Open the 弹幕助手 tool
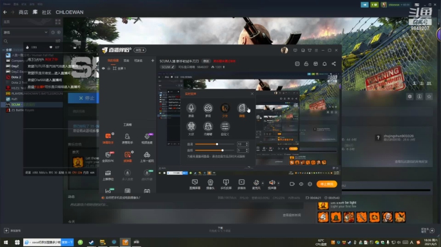Screen dimensions: 441x247 pos(108,138)
